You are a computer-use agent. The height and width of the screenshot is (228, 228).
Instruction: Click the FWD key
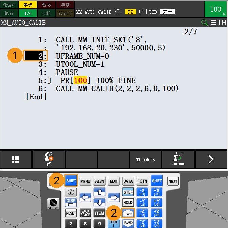128,213
